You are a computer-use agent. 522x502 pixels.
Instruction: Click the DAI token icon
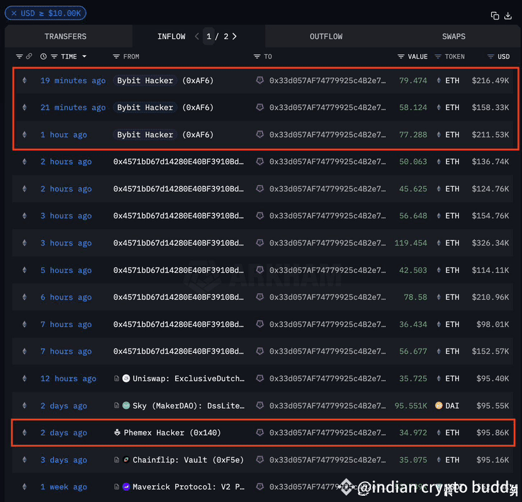click(439, 406)
